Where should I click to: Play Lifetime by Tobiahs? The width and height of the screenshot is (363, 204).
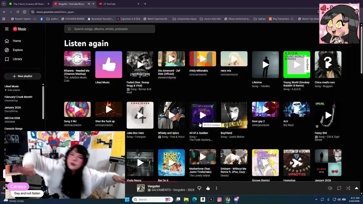tap(265, 65)
